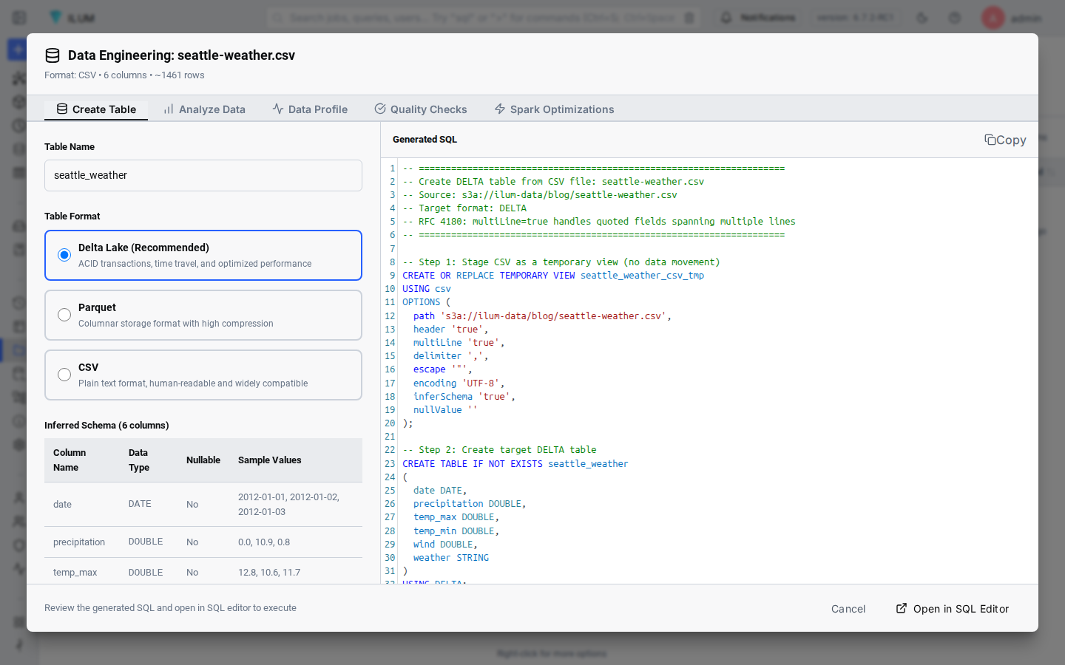1065x665 pixels.
Task: Click the check-circle icon on Quality Checks
Action: 380,109
